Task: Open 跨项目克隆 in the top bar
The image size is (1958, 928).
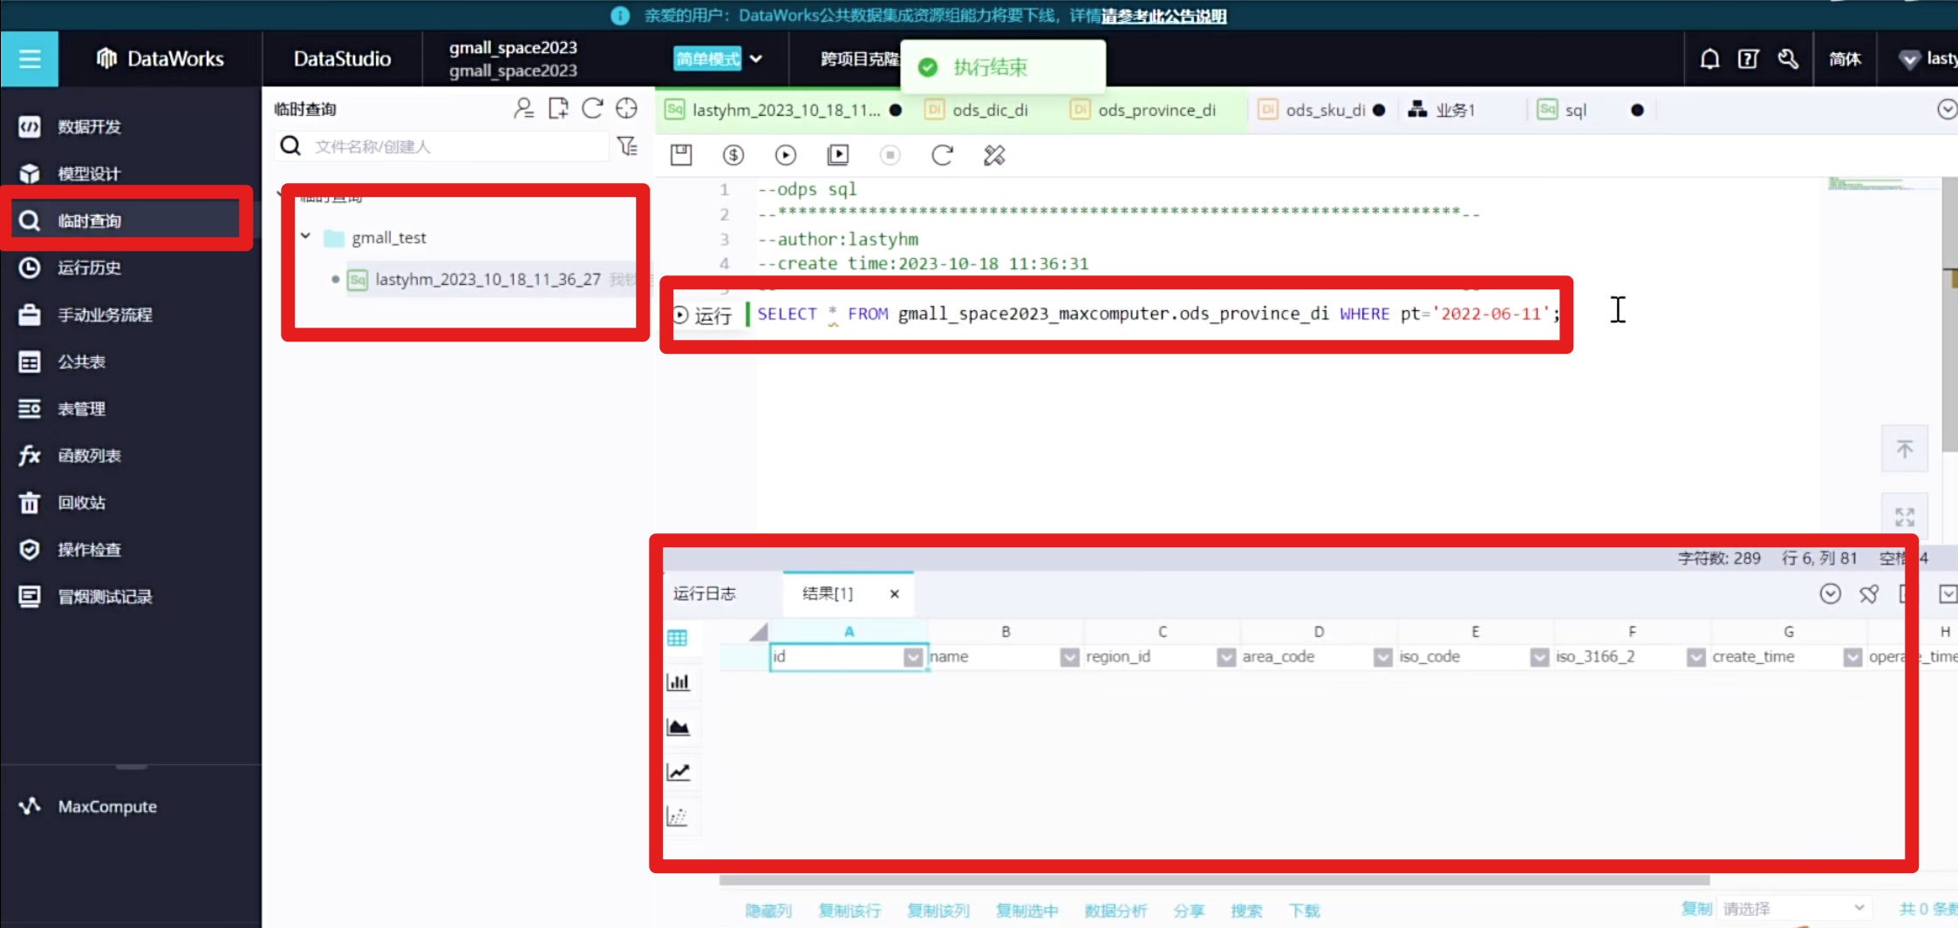Action: 859,58
